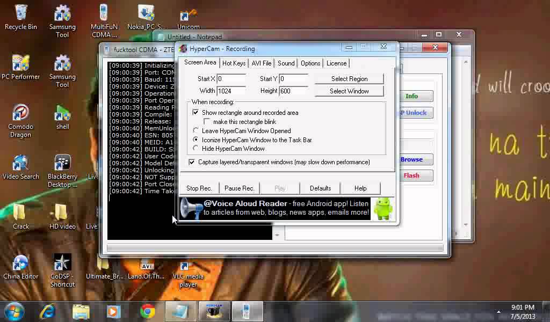The image size is (550, 322).
Task: Click the CDMA tool progress bar
Action: click(x=275, y=248)
